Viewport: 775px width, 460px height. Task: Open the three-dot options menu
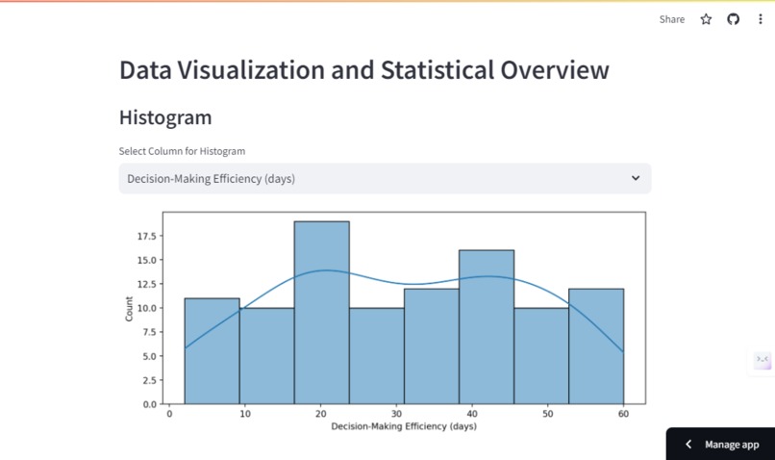761,19
